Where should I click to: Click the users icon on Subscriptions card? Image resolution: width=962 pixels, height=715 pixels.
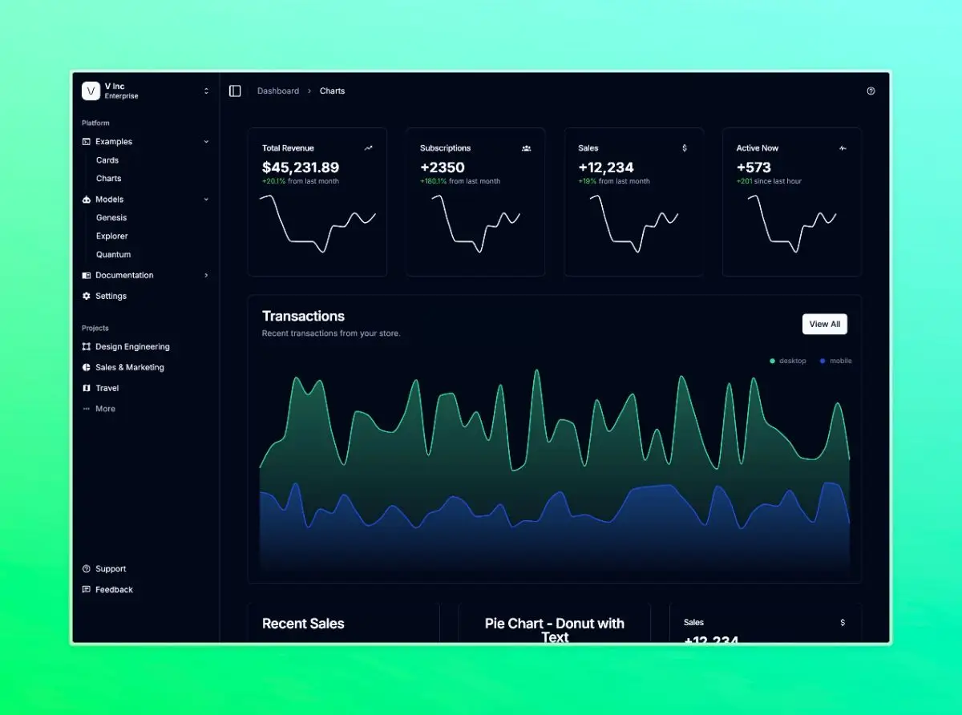(x=526, y=148)
